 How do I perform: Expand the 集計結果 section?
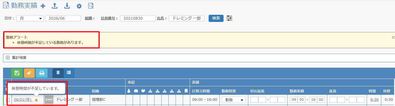(8, 58)
